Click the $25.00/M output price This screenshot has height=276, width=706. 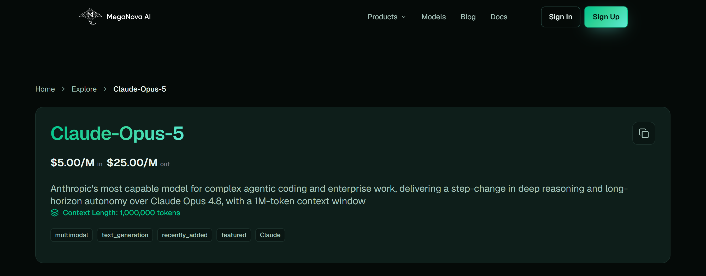(x=132, y=163)
